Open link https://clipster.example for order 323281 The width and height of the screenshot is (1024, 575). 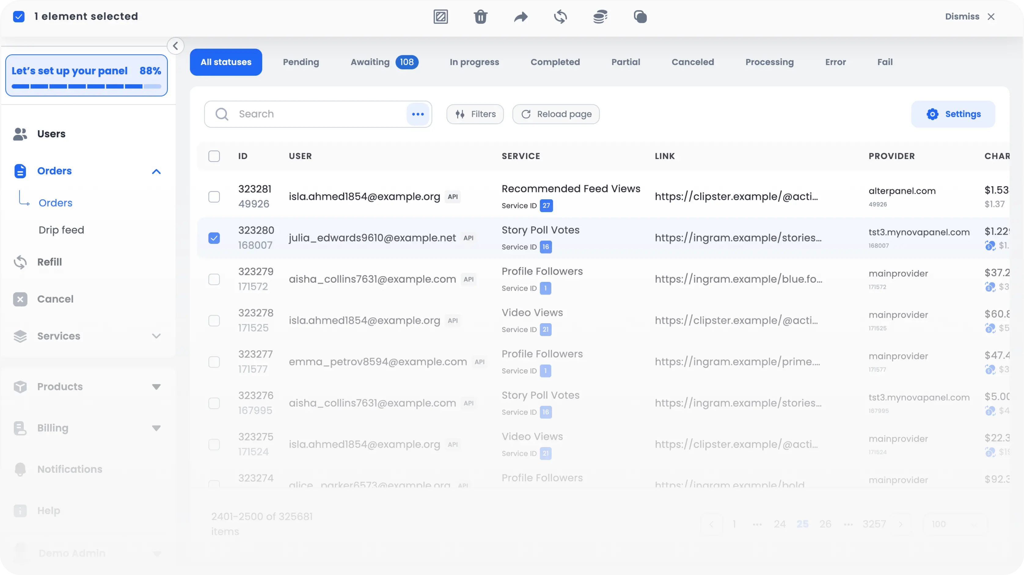click(736, 197)
